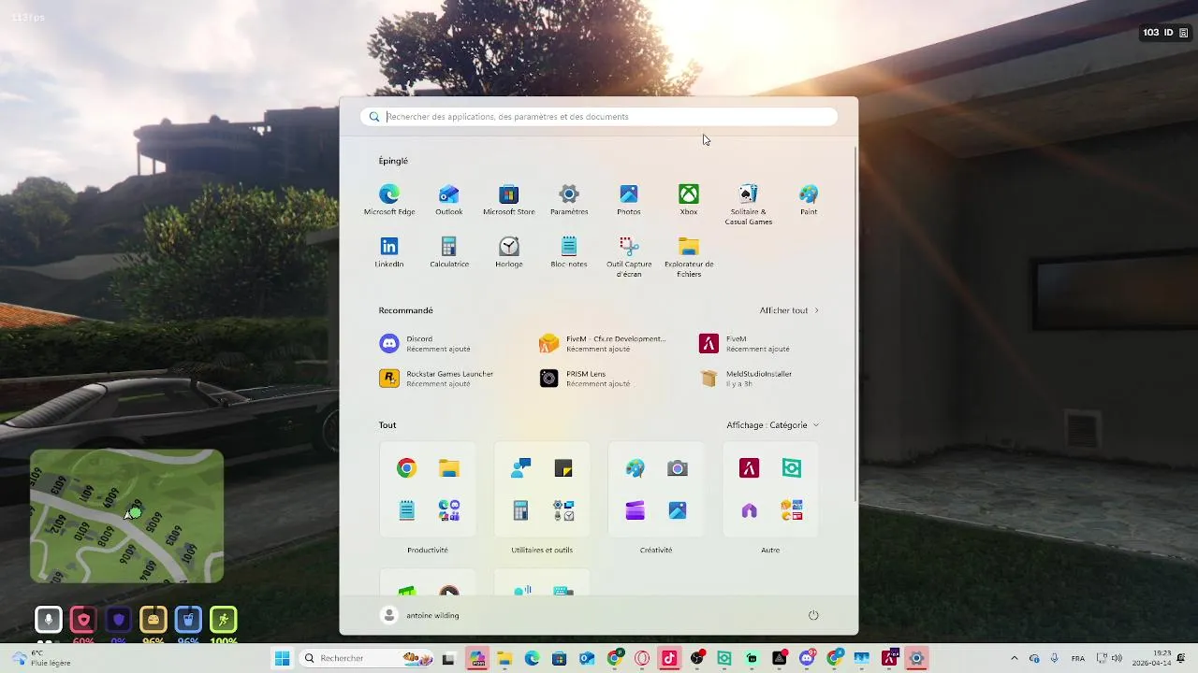Open FRA keyboard language switcher
Viewport: 1198px width, 673px height.
point(1078,658)
